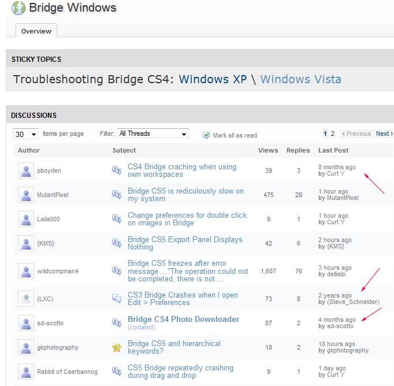Tick the Mark all as read checkbox icon
The image size is (394, 386).
206,135
